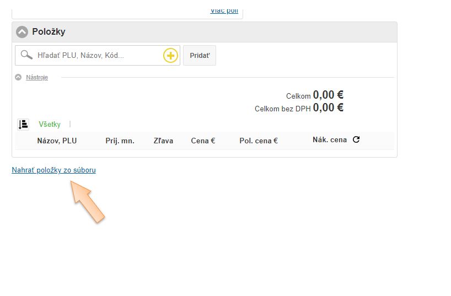Click the Celkom total amount value

pyautogui.click(x=328, y=95)
